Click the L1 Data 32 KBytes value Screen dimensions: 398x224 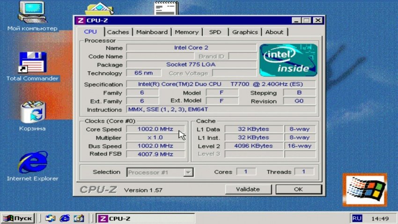point(254,129)
